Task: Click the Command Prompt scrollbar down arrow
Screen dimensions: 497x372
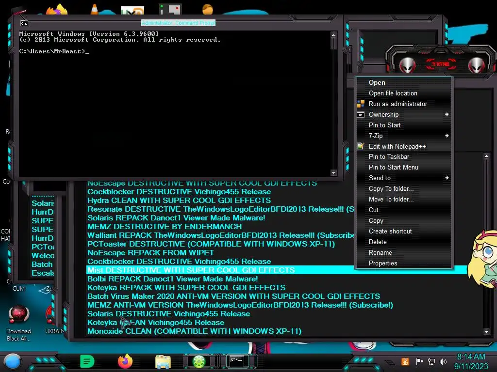Action: tap(333, 173)
